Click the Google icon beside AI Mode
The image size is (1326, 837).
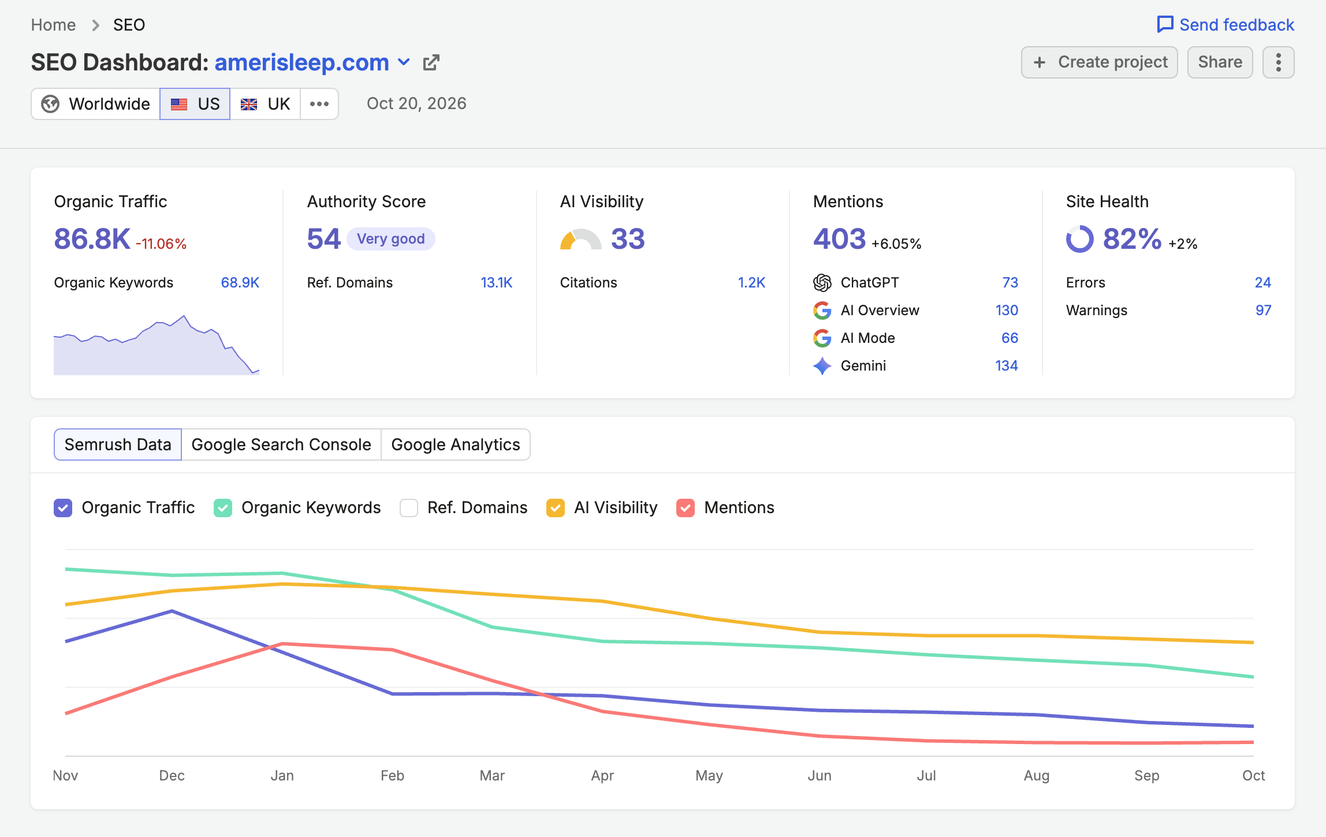click(x=822, y=338)
